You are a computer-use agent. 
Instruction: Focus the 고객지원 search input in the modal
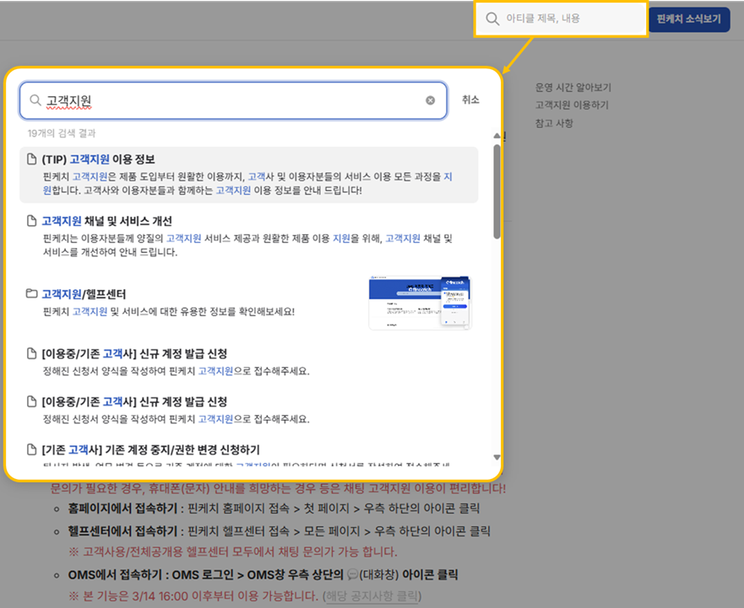click(x=233, y=100)
